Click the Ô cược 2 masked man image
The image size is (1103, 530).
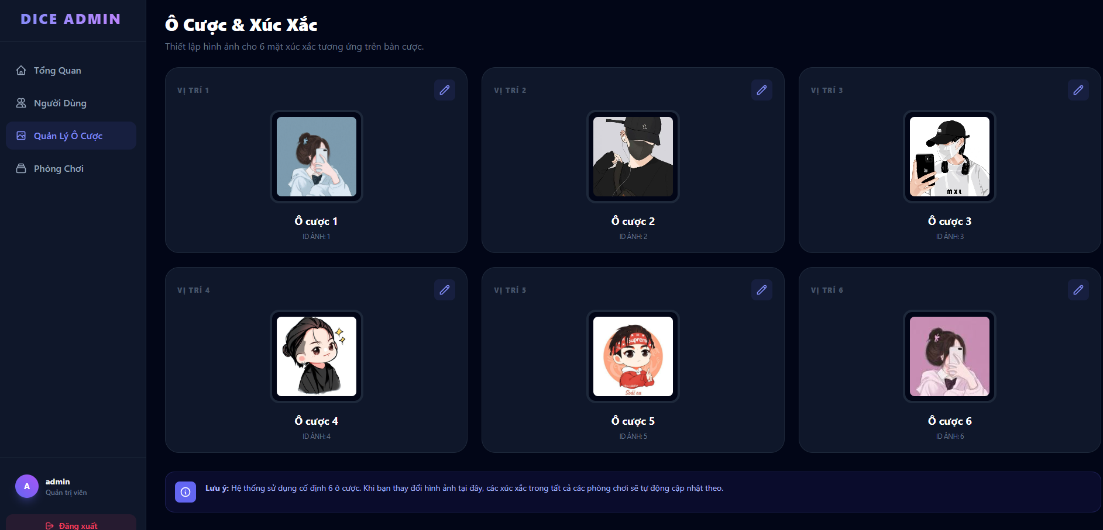click(633, 157)
